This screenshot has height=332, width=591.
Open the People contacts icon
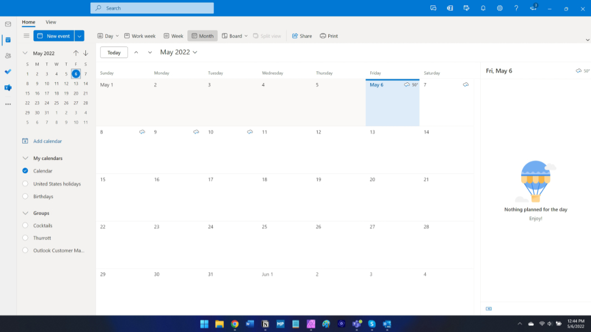click(8, 56)
